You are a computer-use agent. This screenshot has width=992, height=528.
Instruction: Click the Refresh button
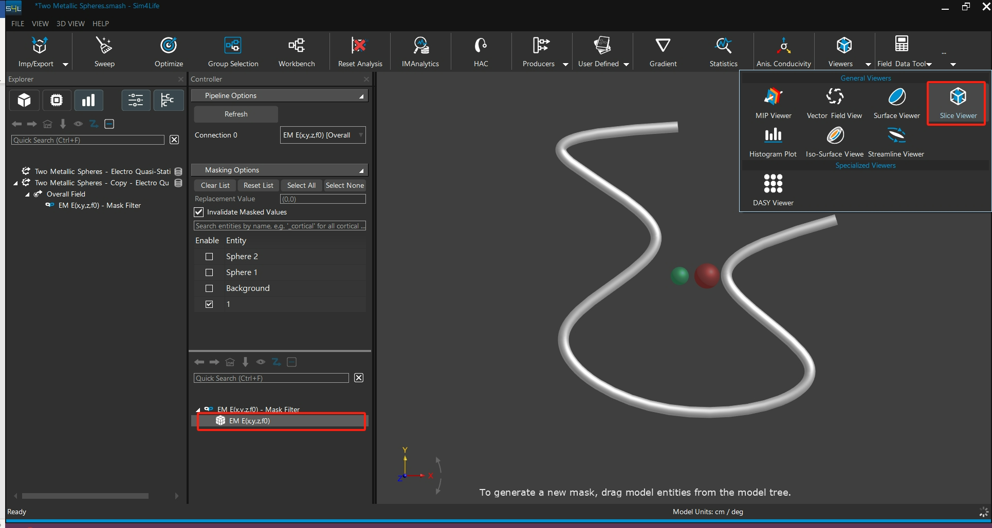click(236, 114)
